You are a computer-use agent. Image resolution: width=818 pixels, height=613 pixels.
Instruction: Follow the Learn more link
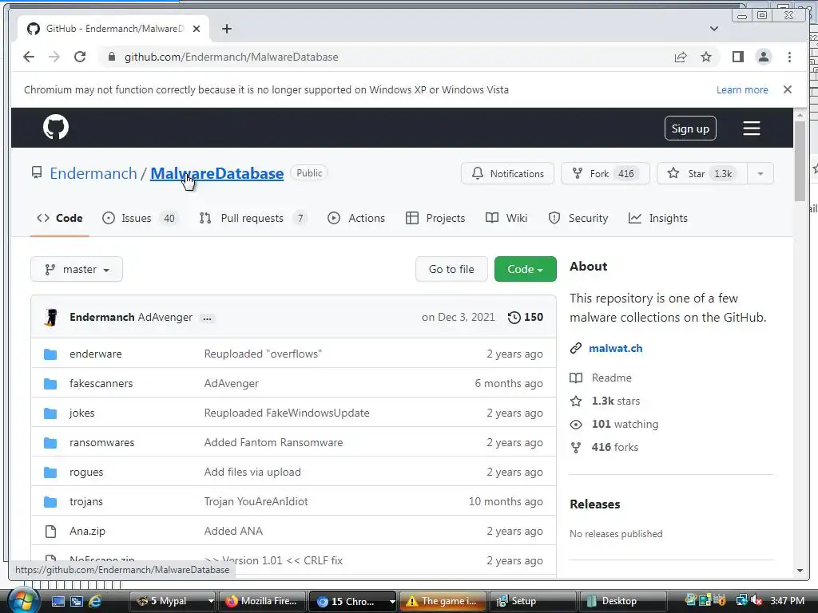point(742,89)
